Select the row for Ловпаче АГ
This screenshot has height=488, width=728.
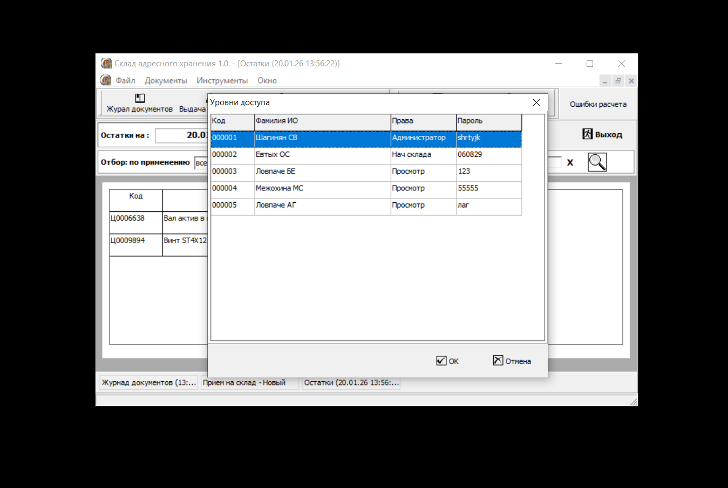tap(366, 207)
